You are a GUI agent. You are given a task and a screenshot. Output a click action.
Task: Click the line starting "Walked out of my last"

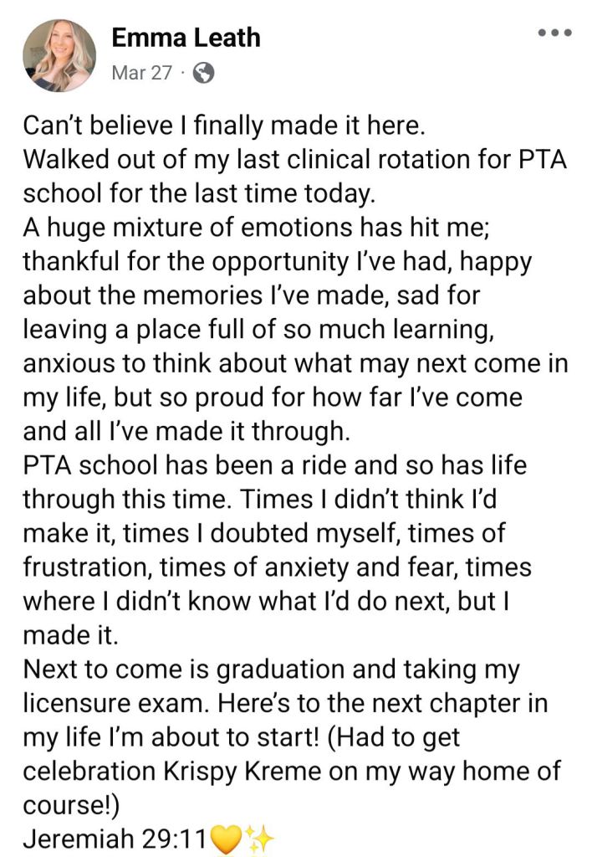point(294,160)
